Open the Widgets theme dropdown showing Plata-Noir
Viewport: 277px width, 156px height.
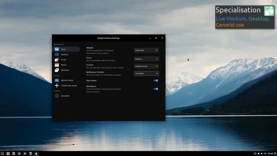pos(146,50)
